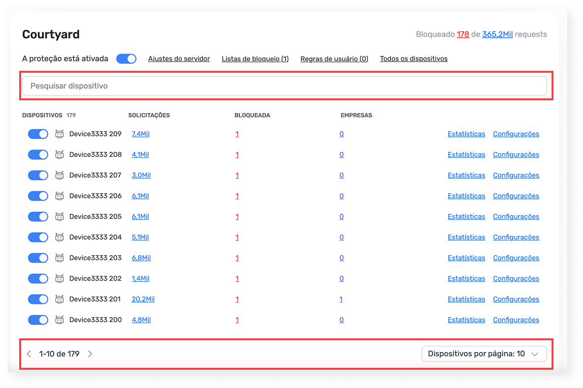This screenshot has height=388, width=583.
Task: Open Estatísticas for Device3333 203
Action: 466,258
